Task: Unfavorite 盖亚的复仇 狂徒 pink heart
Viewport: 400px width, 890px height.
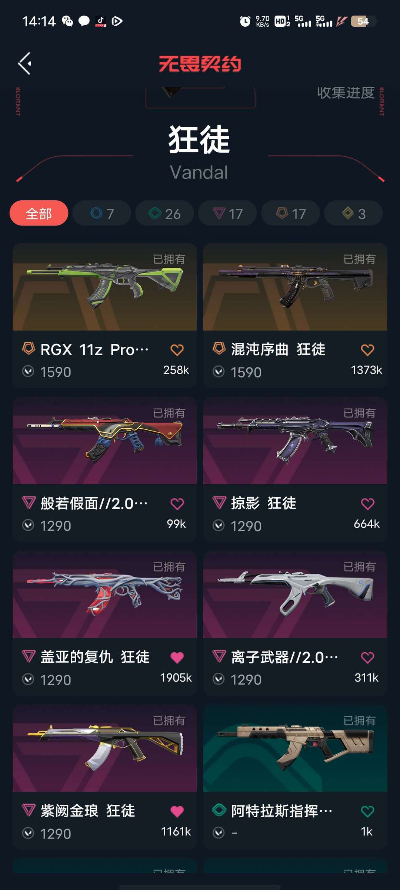Action: (x=177, y=657)
